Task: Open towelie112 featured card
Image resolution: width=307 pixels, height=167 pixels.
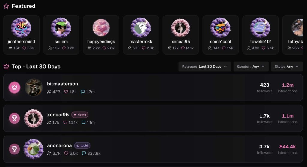Action: 260,35
